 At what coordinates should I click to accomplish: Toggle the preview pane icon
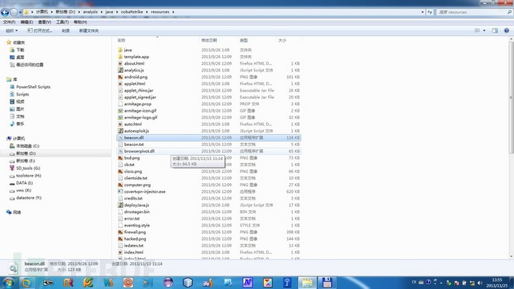[495, 31]
